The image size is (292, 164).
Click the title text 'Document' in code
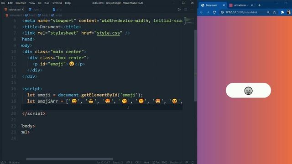point(50,27)
